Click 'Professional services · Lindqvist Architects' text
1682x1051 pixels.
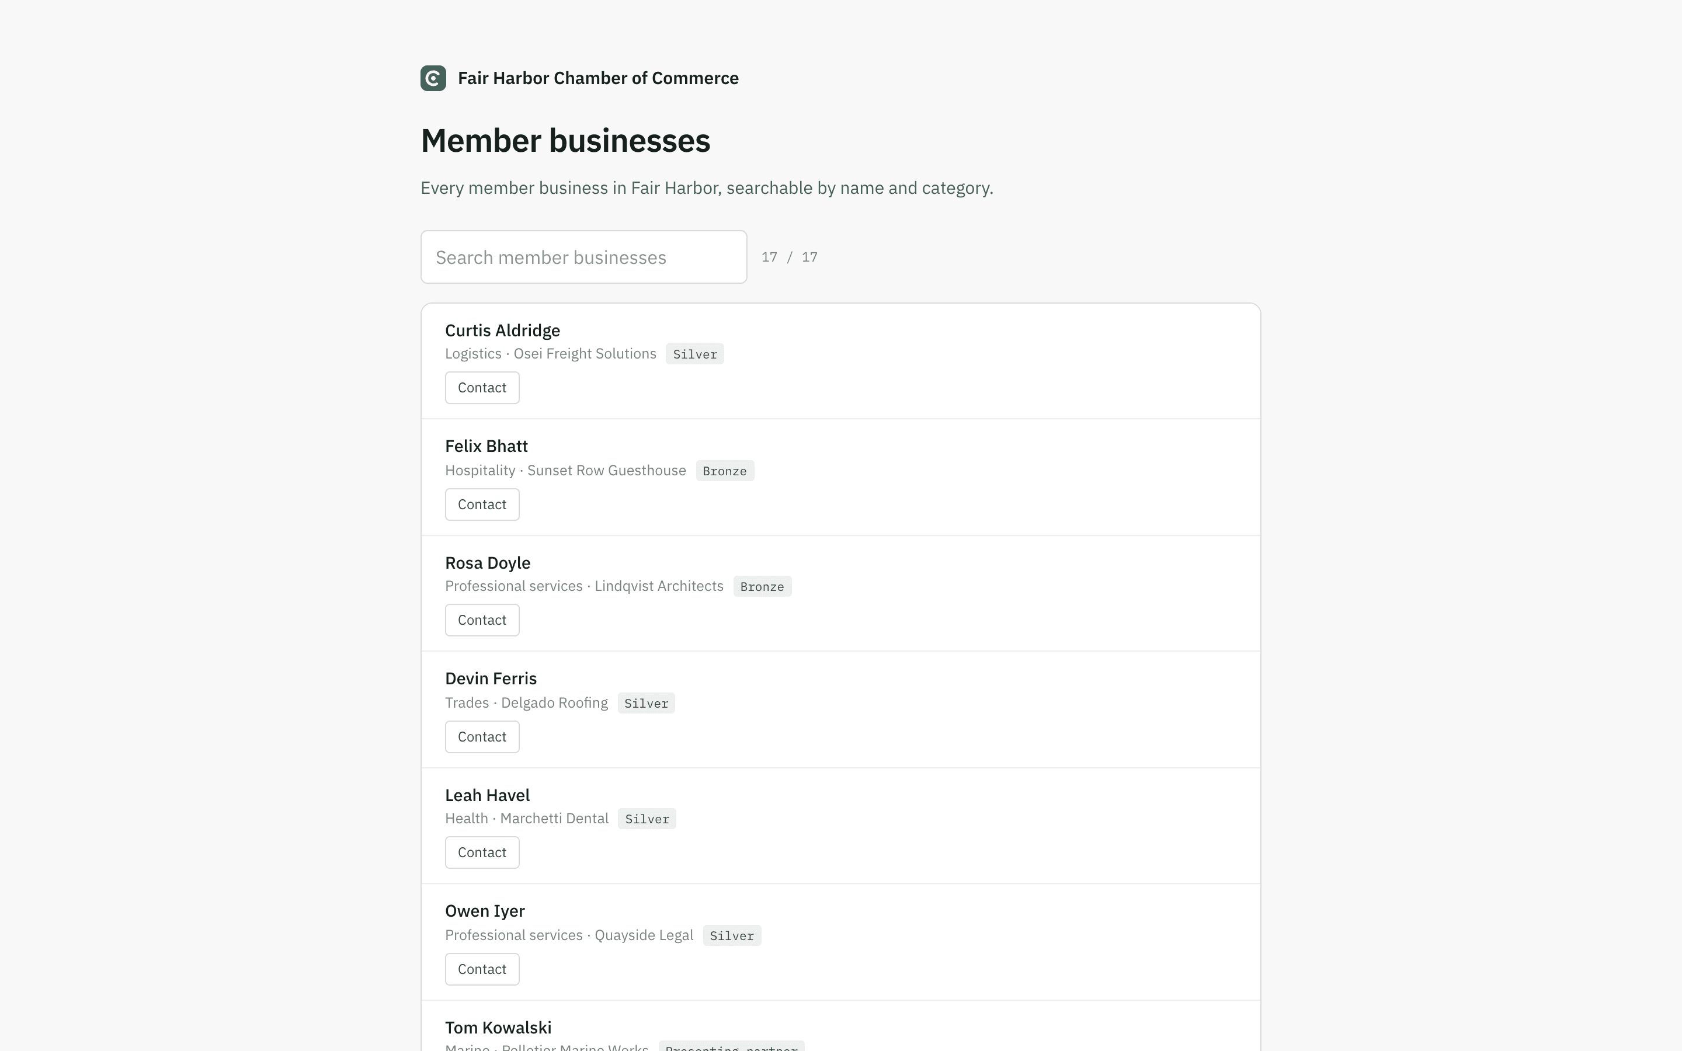585,586
